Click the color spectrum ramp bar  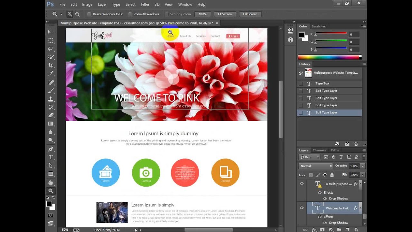330,57
